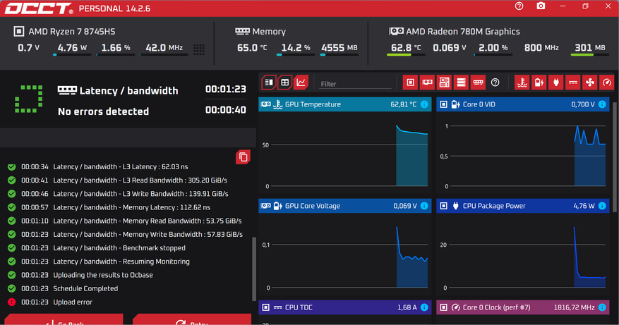Open info for GPU Core Voltage graph
This screenshot has height=325, width=619.
(x=424, y=206)
